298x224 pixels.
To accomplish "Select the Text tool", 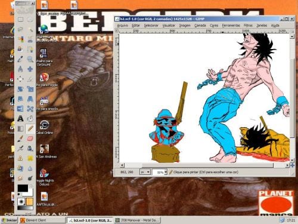I will click(20, 119).
